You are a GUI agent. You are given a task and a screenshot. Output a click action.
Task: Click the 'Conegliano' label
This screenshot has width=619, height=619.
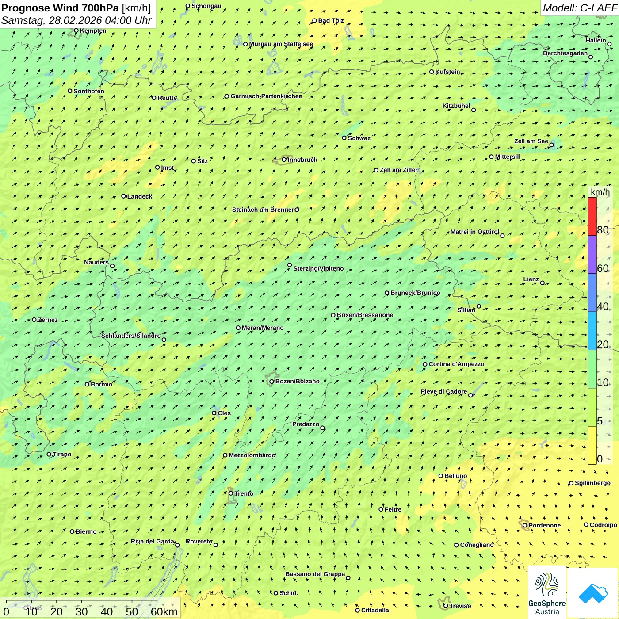point(477,545)
